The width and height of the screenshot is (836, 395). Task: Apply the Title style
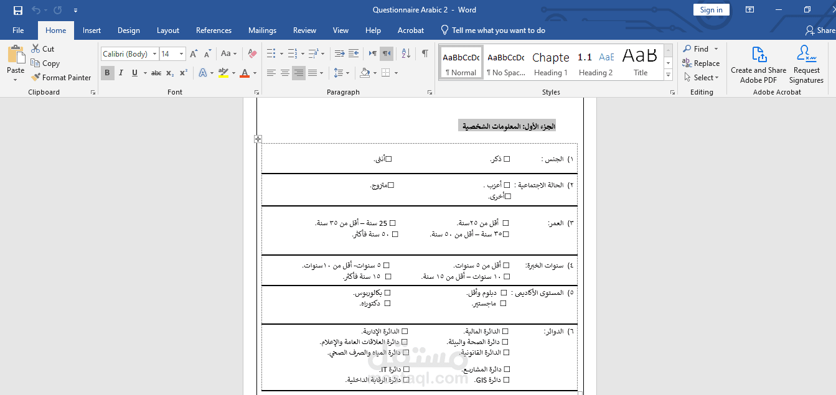(x=641, y=62)
